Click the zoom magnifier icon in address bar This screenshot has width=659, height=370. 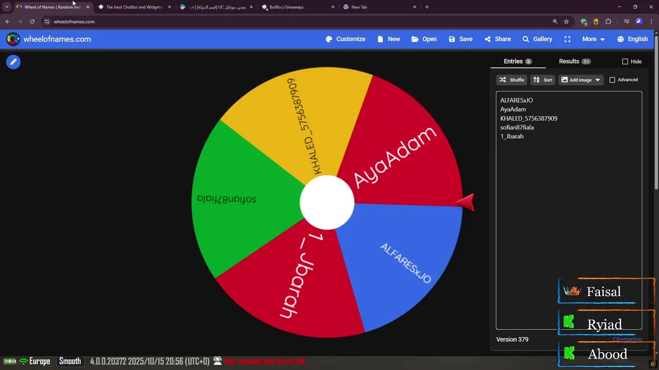coord(555,22)
